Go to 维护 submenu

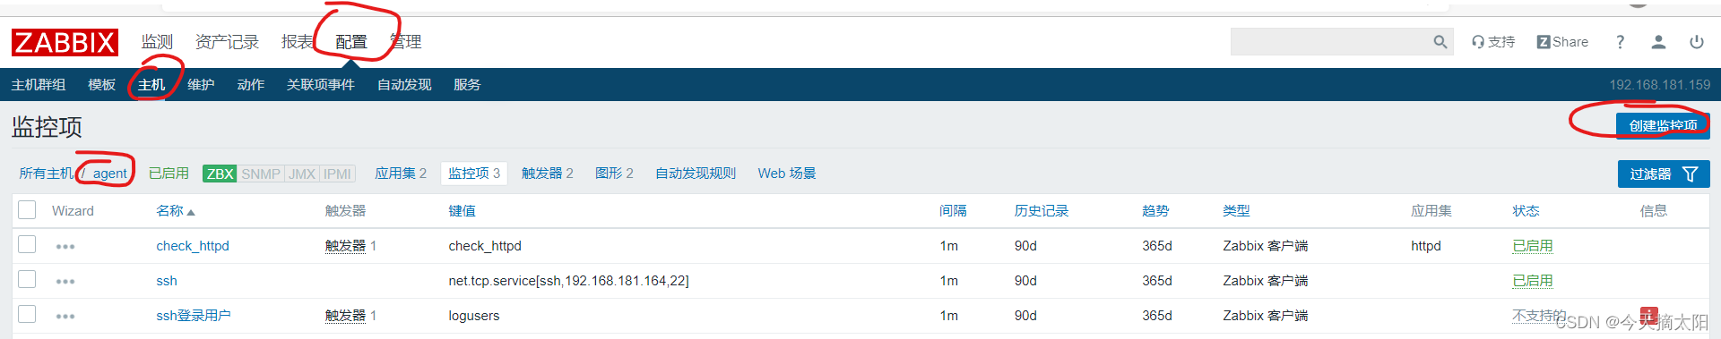(x=201, y=85)
